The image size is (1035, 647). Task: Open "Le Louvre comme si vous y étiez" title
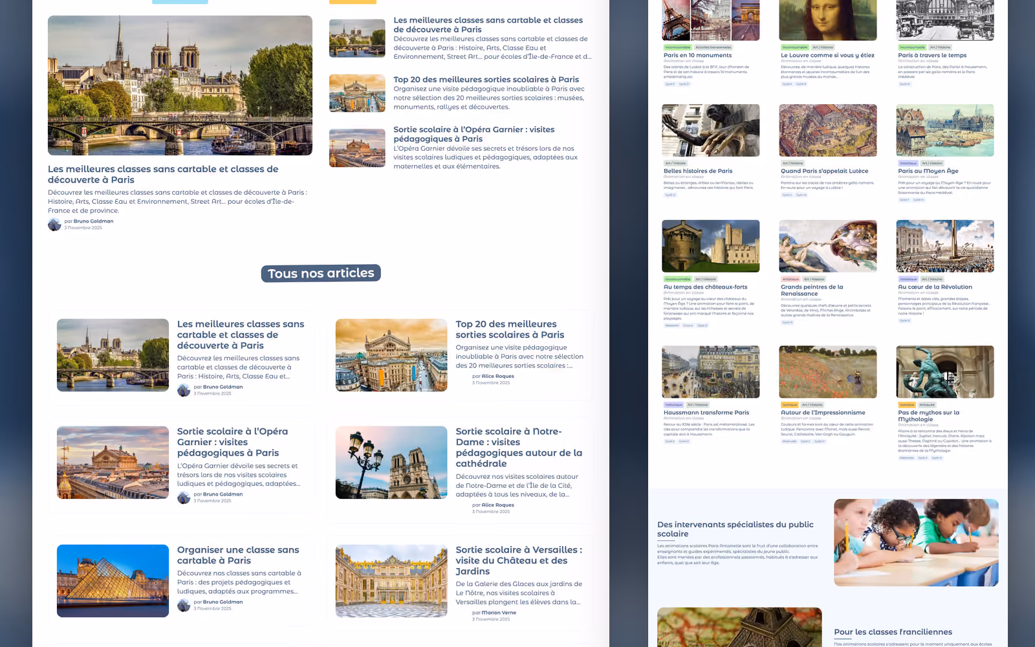827,56
